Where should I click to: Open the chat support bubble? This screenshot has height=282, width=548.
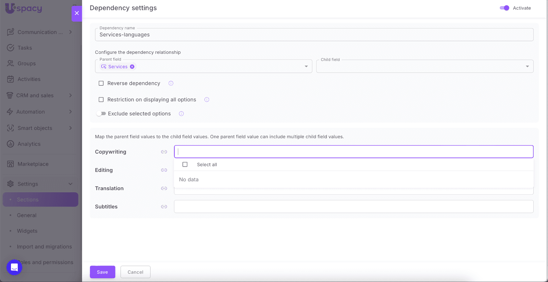tap(14, 267)
